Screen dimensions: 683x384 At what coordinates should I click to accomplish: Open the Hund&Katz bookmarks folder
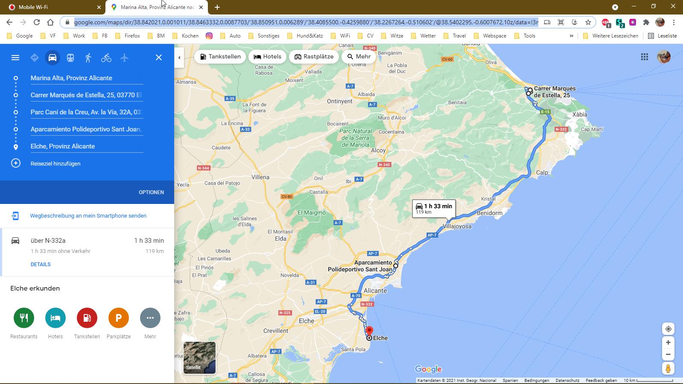click(x=305, y=36)
